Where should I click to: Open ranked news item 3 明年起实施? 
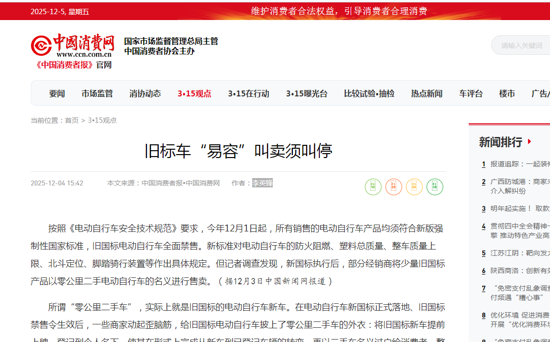point(519,208)
